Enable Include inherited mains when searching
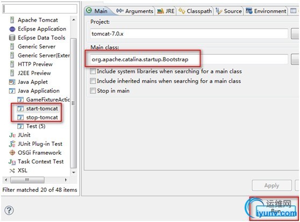Image resolution: width=300 pixels, height=222 pixels. pos(93,81)
